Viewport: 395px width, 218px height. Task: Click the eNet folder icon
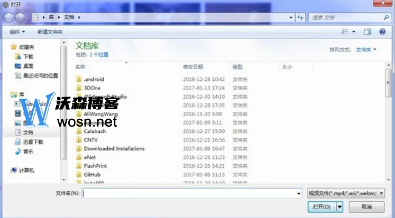click(79, 157)
